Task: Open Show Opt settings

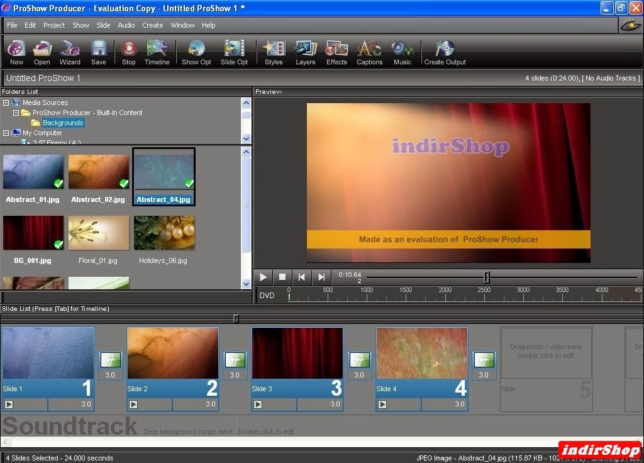Action: (x=196, y=52)
